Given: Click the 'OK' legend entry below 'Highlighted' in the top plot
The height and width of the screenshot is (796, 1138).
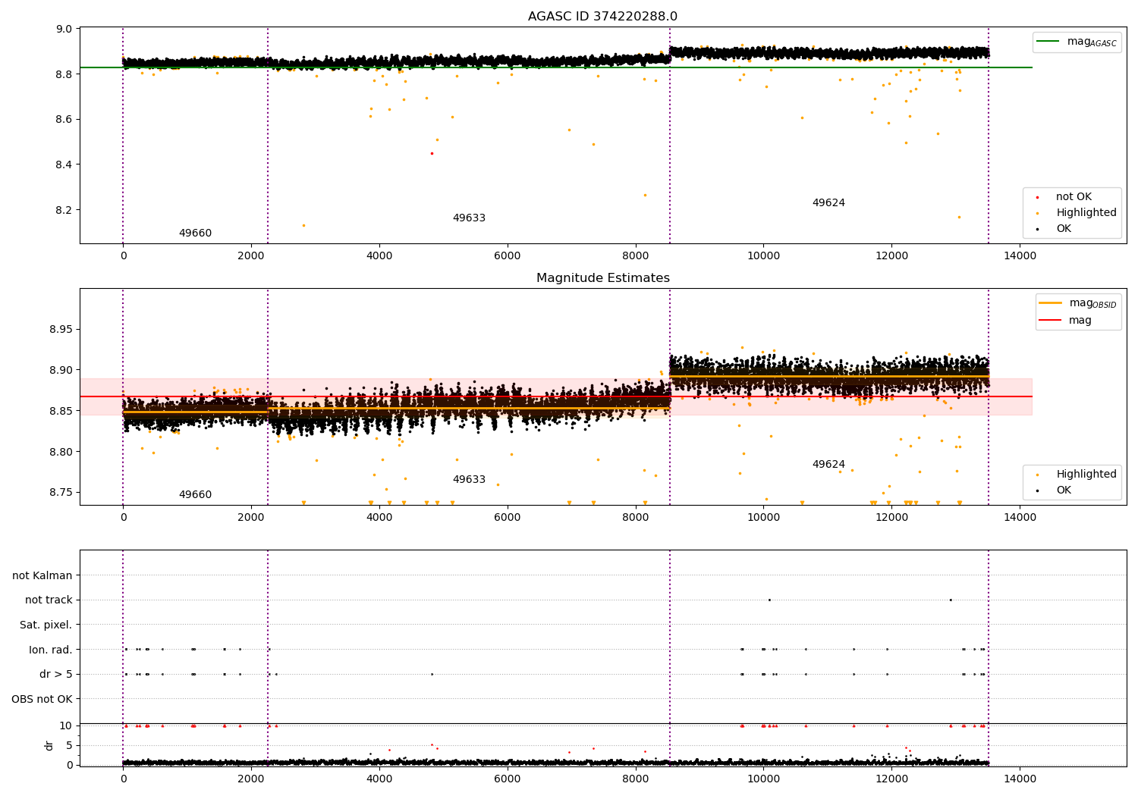Looking at the screenshot, I should [x=1064, y=229].
